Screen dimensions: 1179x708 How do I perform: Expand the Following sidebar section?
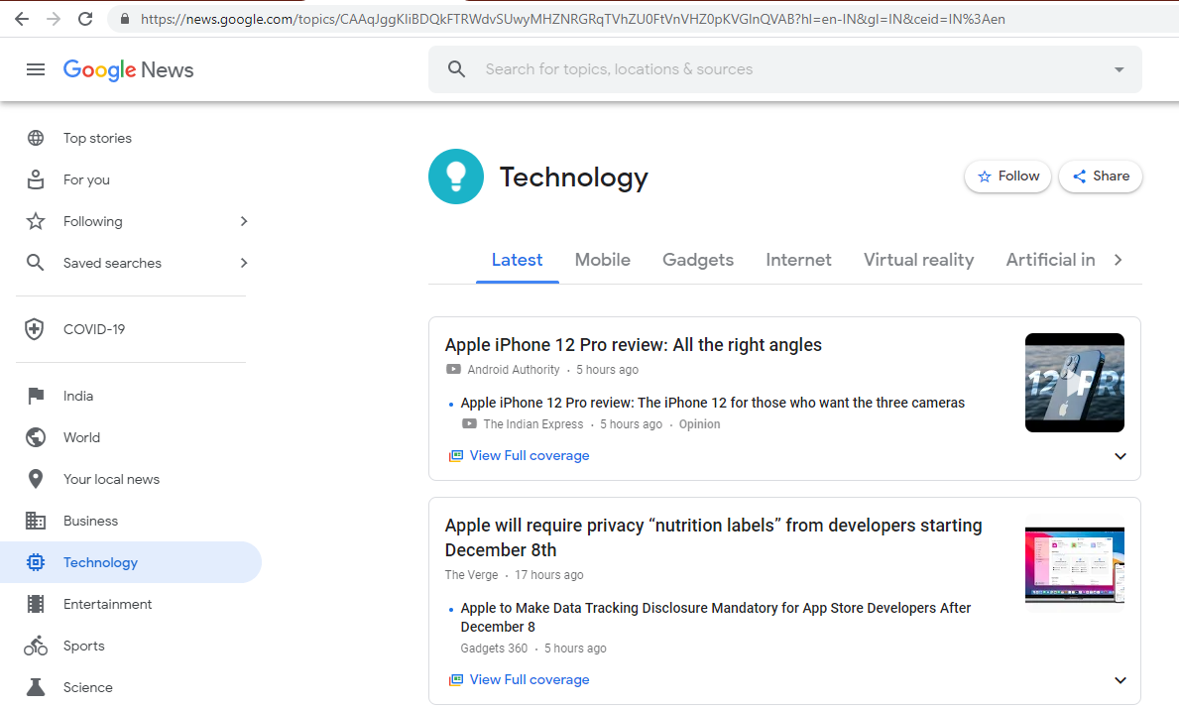243,221
